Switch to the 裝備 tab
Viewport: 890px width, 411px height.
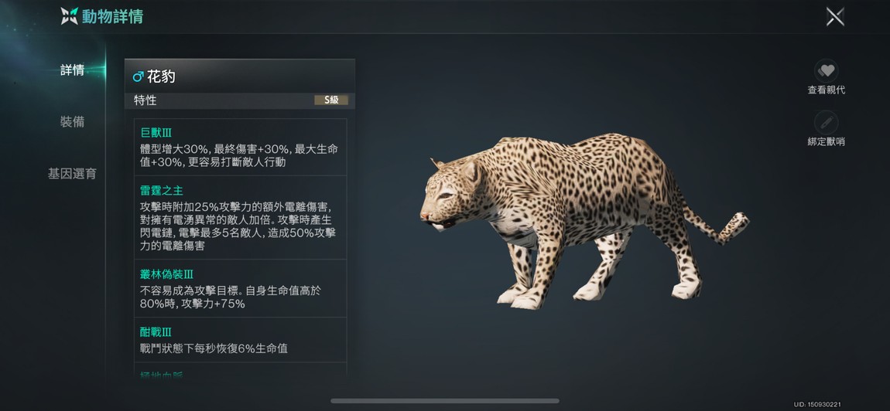tap(73, 122)
